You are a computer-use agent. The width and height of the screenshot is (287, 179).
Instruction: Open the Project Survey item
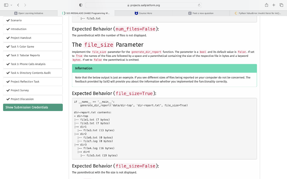(33, 90)
